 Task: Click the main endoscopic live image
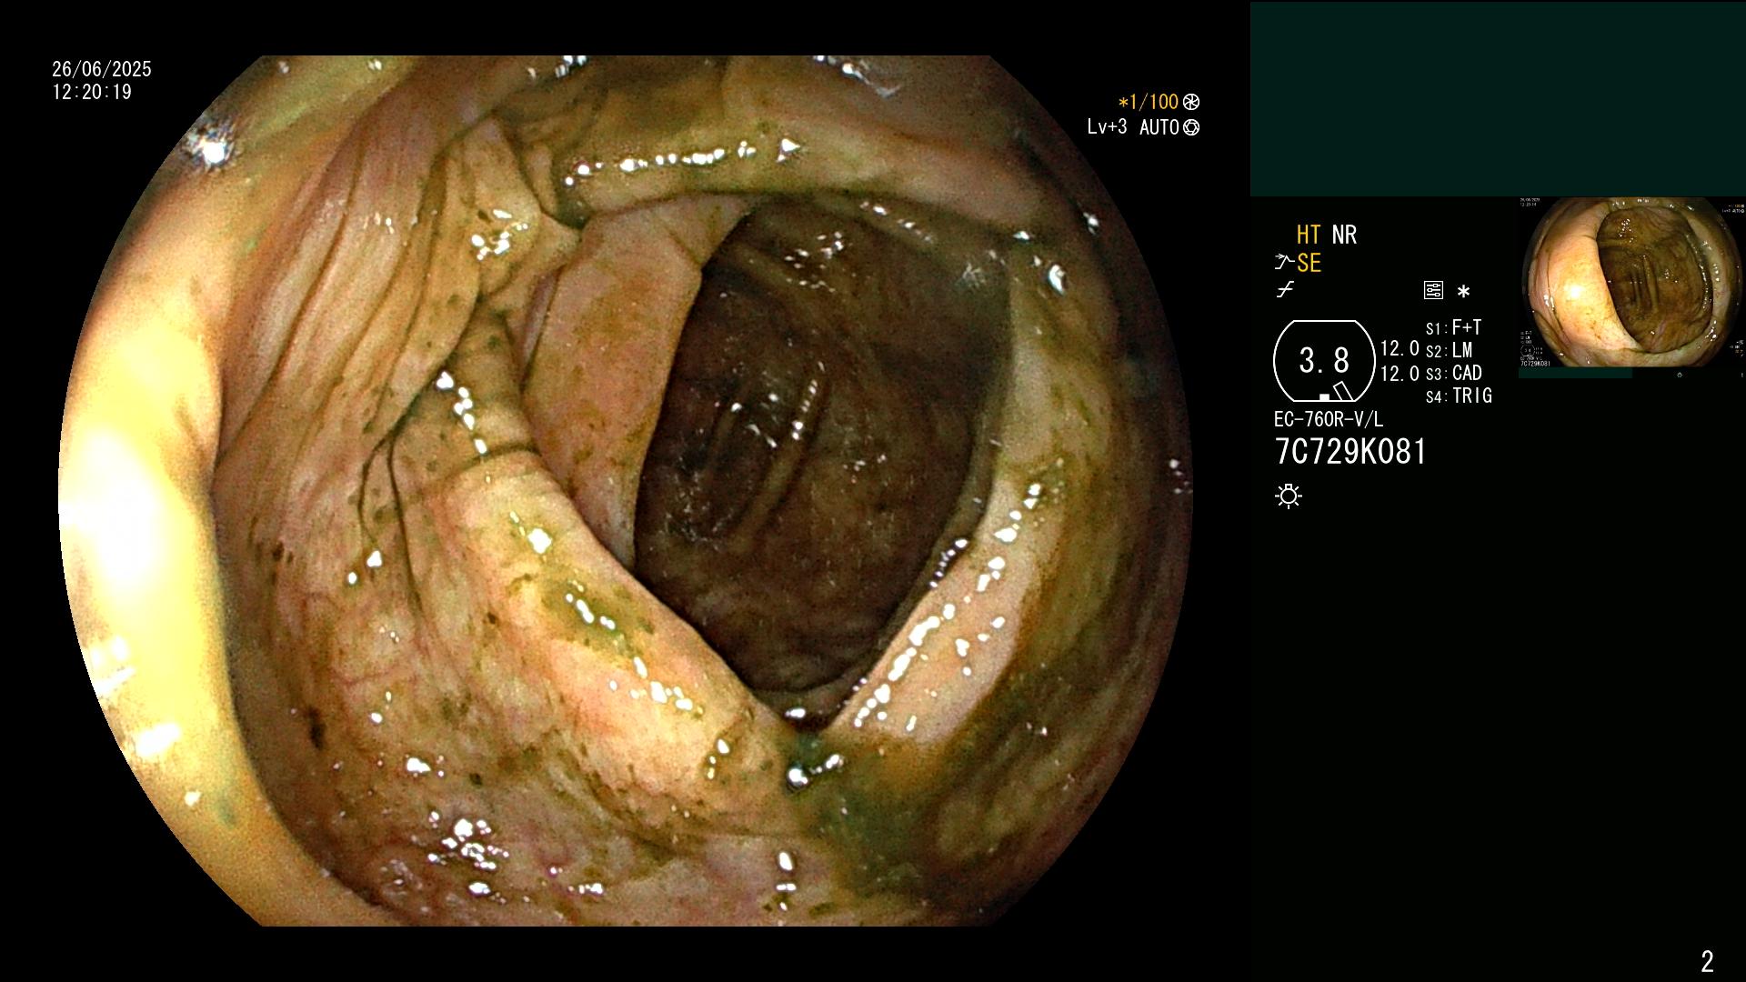pos(626,491)
